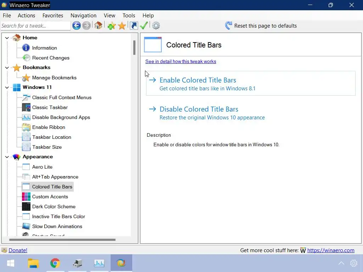Open Google Chrome from the taskbar

[55, 263]
